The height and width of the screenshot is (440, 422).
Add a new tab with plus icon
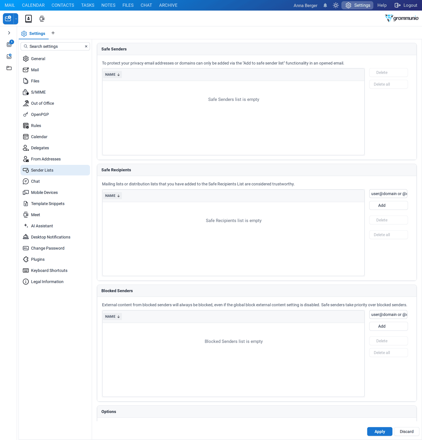(53, 33)
